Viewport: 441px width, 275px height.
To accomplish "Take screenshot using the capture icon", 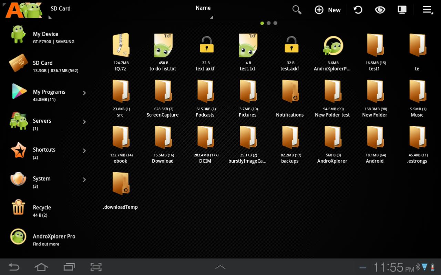I will pos(96,267).
